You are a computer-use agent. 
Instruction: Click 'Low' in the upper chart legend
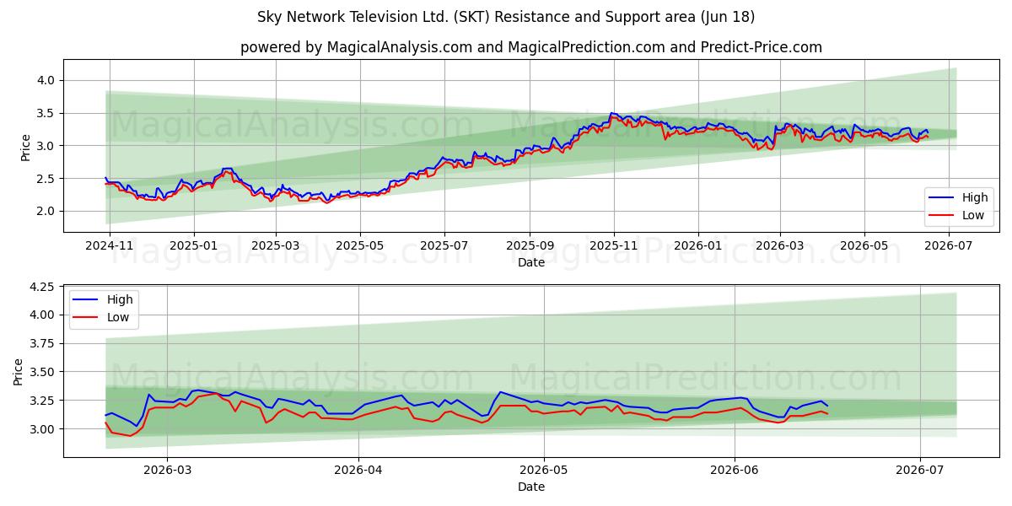pyautogui.click(x=974, y=216)
